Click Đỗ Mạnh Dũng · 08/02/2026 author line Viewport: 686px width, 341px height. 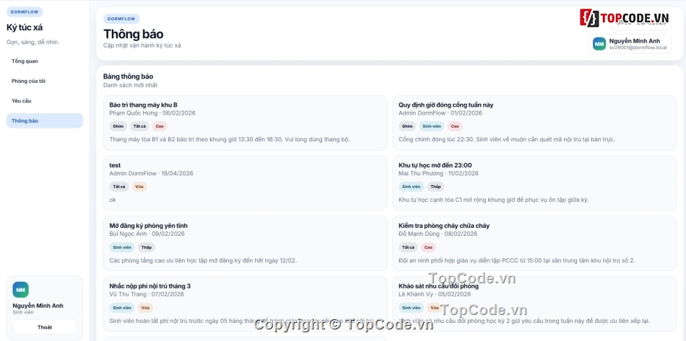(438, 234)
